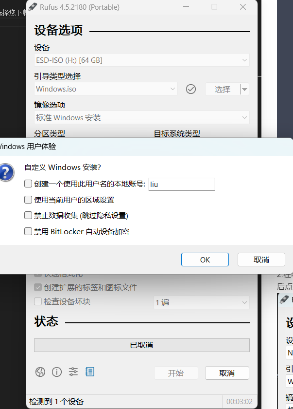Expand the ESD-ISO device dropdown
This screenshot has width=293, height=409.
pyautogui.click(x=142, y=60)
